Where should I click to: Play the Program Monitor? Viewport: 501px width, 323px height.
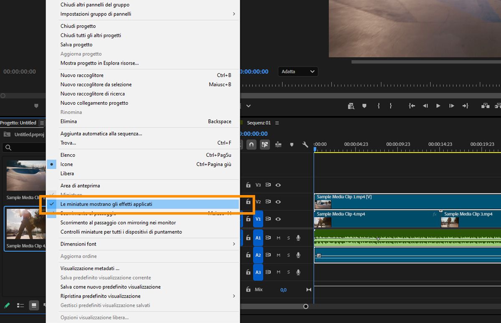pos(438,106)
